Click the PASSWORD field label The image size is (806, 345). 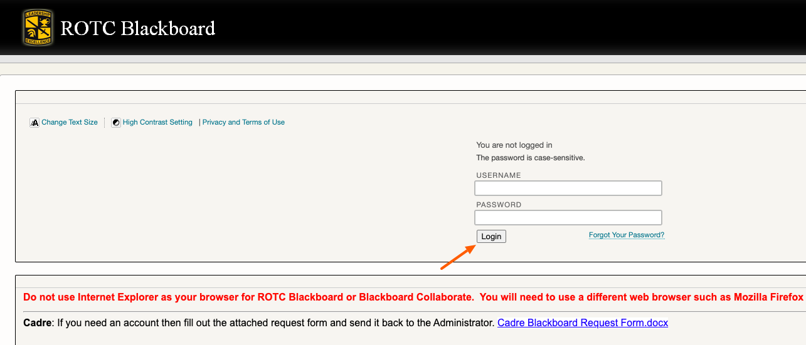tap(499, 205)
